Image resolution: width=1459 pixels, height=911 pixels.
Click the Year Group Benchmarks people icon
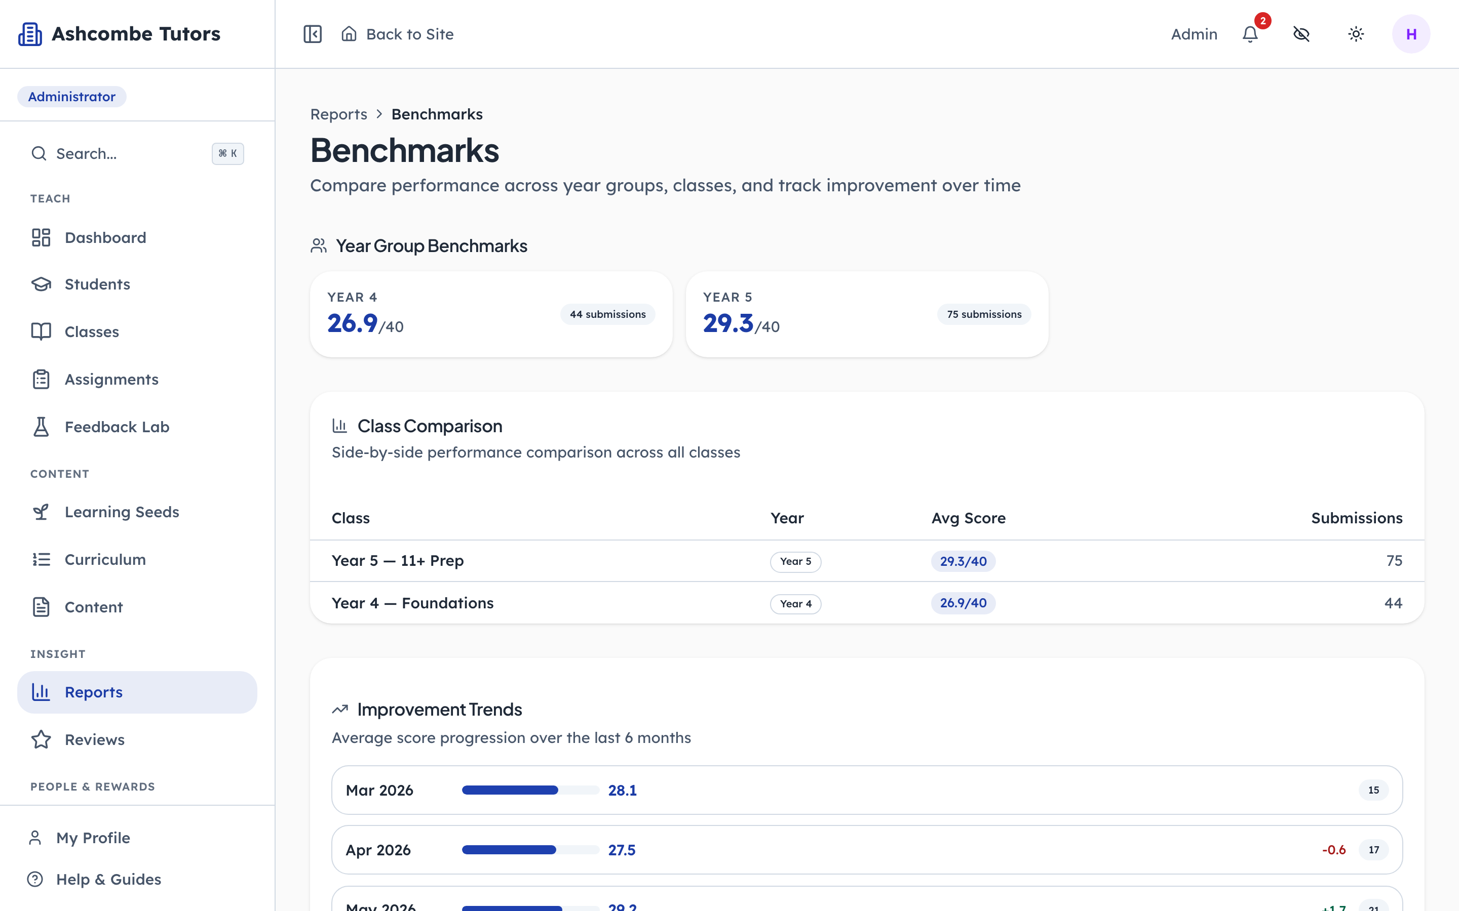point(318,246)
